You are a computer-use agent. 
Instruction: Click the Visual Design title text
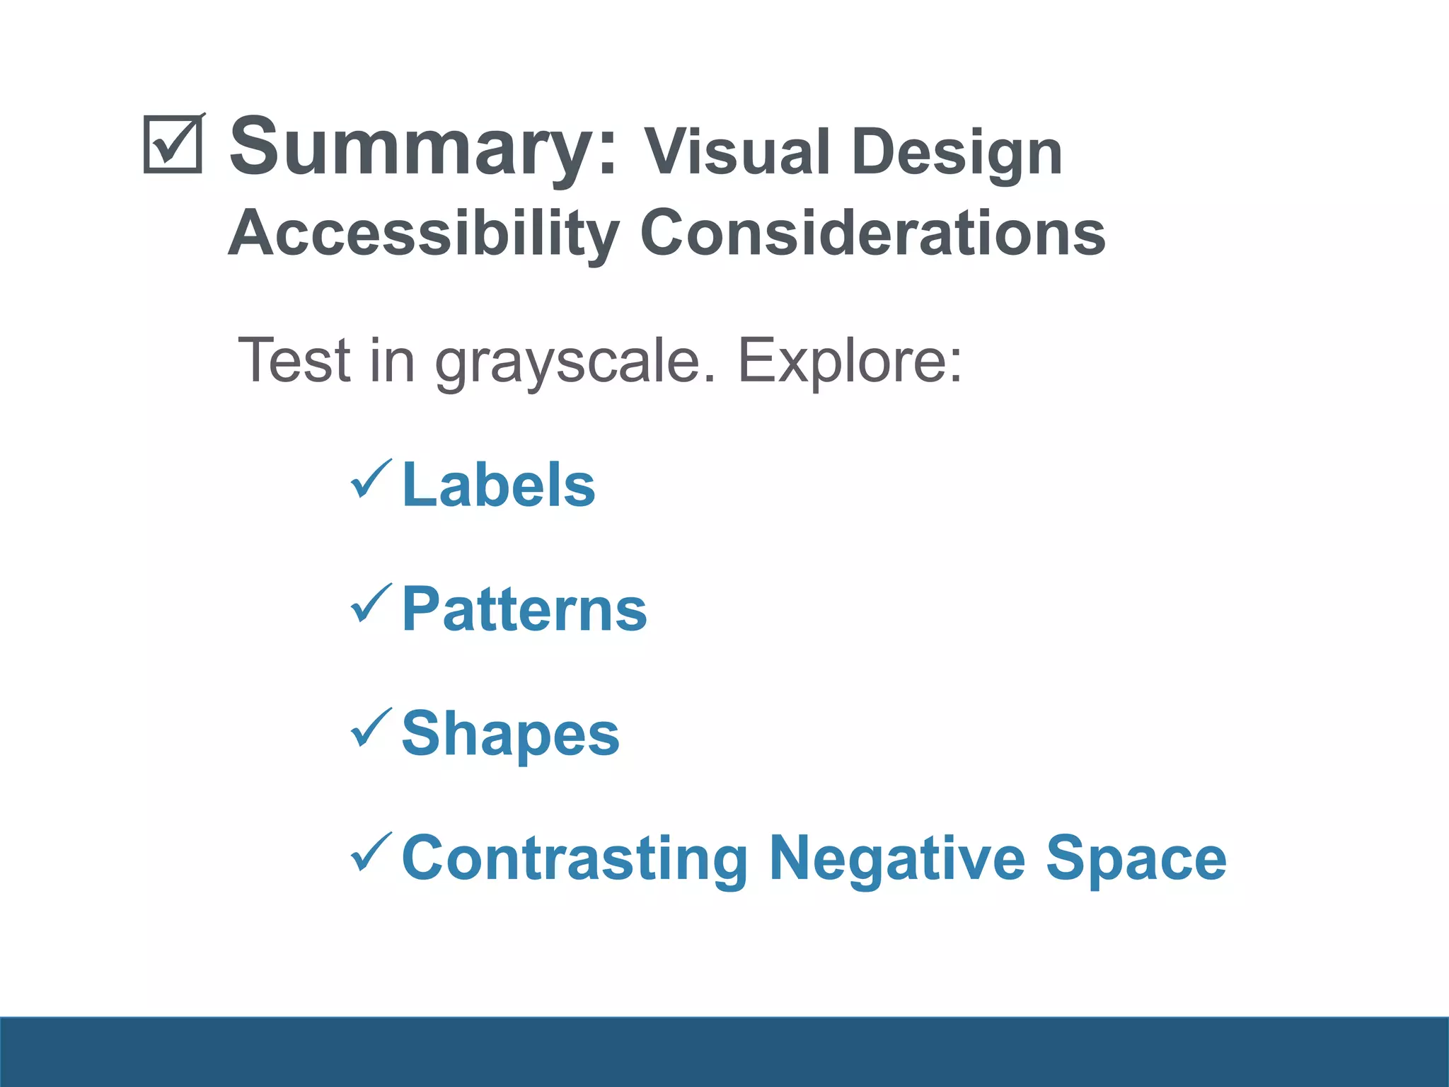point(853,154)
